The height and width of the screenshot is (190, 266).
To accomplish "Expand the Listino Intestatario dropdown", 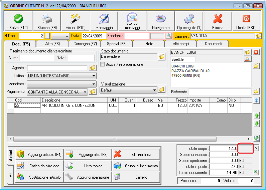I will click(x=93, y=76).
